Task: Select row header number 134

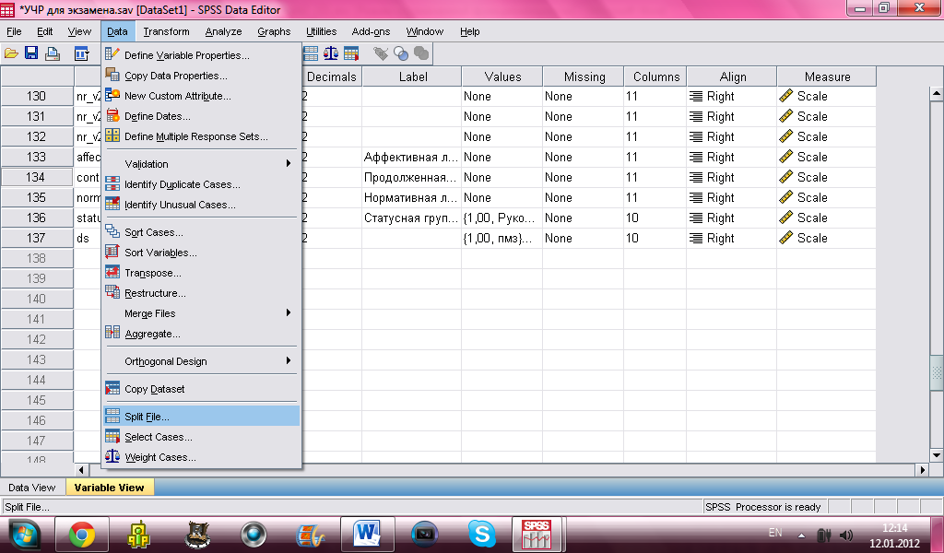Action: [x=37, y=177]
